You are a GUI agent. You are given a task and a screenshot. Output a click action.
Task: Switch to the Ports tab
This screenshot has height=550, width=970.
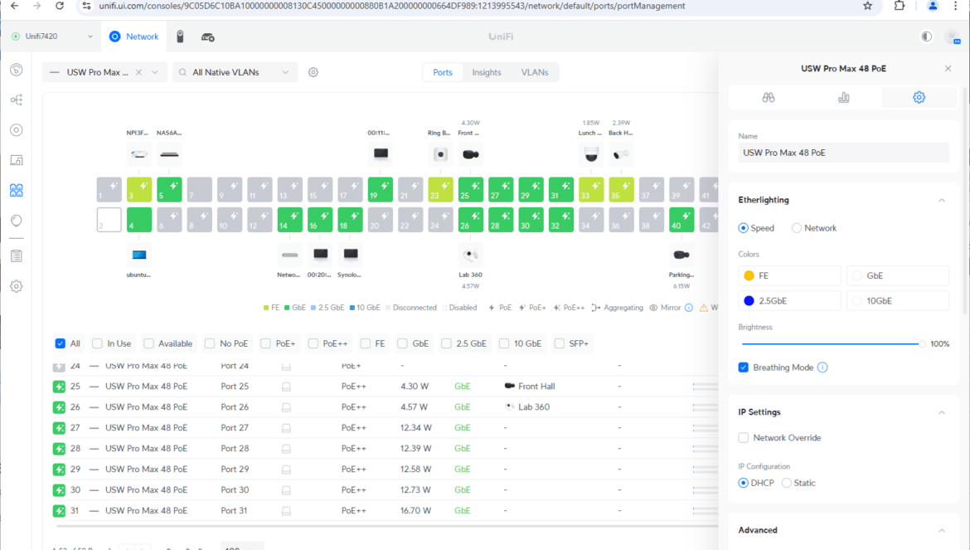click(x=443, y=72)
